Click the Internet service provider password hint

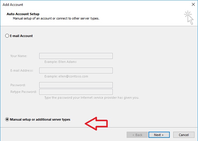pyautogui.click(x=92, y=98)
